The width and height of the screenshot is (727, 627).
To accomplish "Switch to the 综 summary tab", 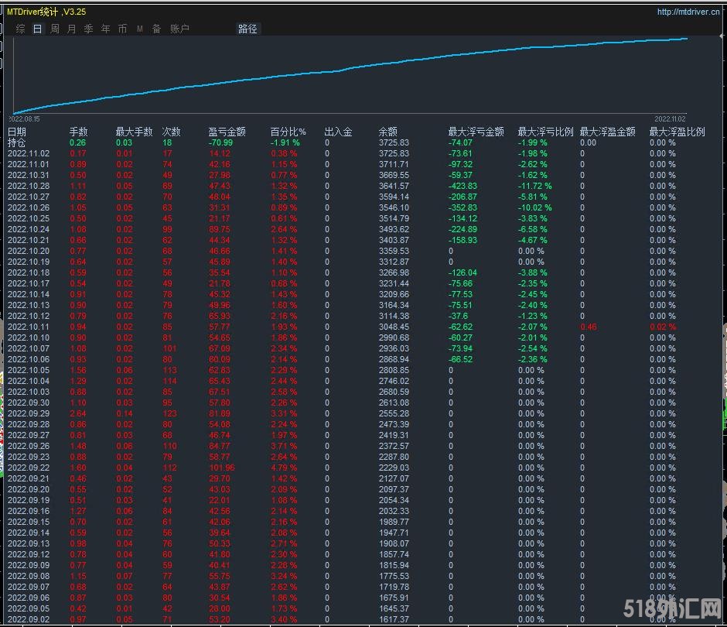I will click(x=20, y=29).
